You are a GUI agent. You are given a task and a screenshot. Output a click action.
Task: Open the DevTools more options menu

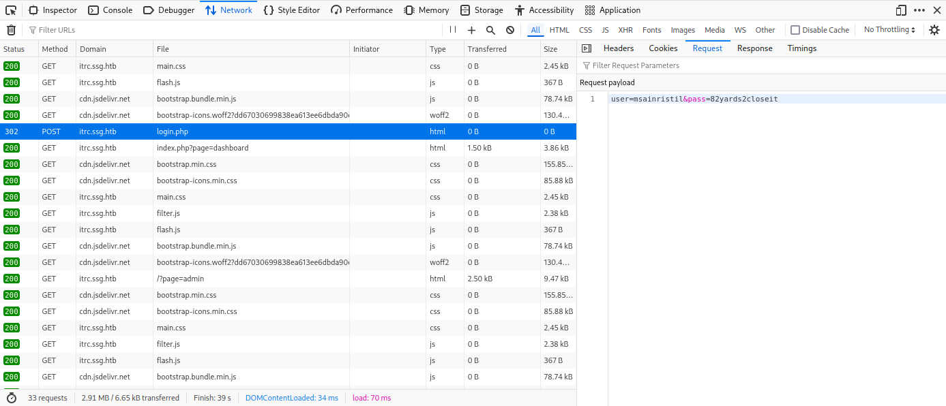919,10
